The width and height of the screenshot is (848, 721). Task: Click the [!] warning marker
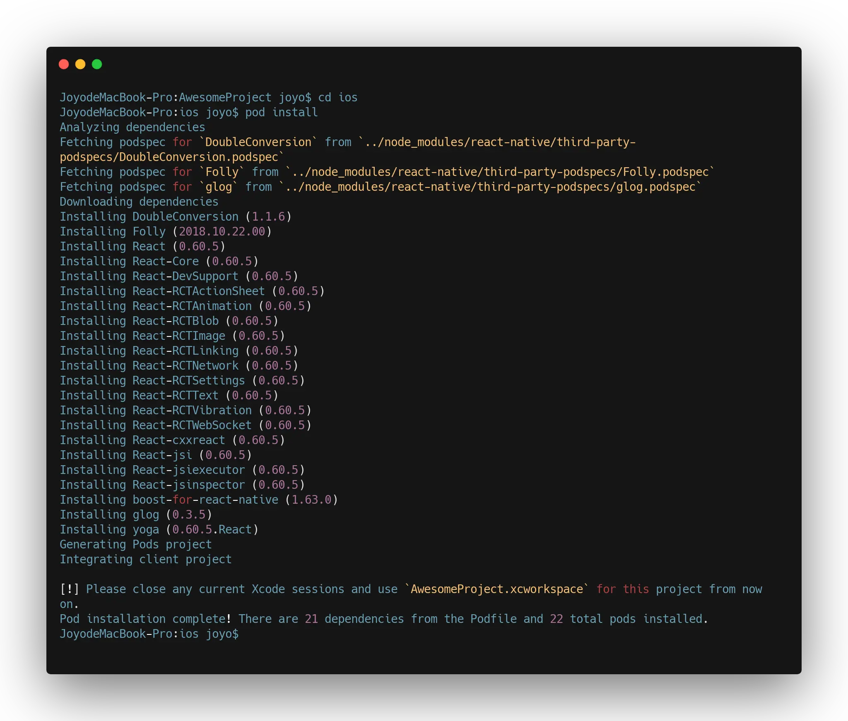click(70, 589)
